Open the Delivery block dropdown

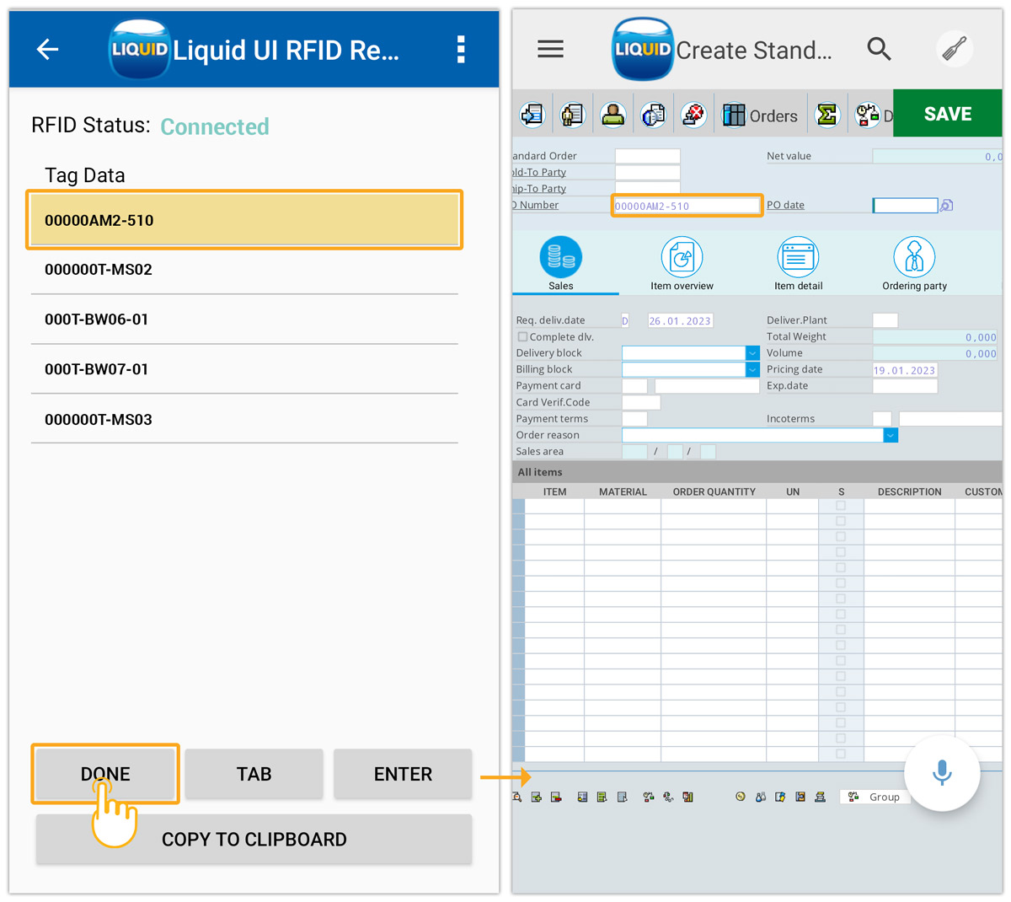752,352
